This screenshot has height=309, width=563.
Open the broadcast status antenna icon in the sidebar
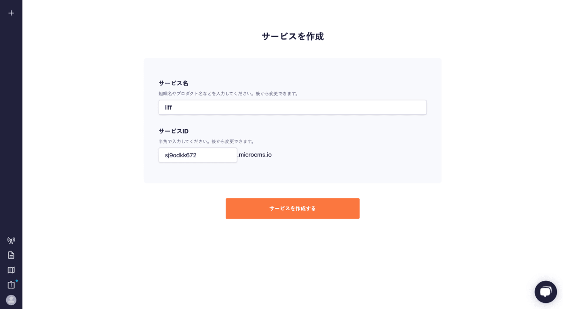click(x=11, y=240)
